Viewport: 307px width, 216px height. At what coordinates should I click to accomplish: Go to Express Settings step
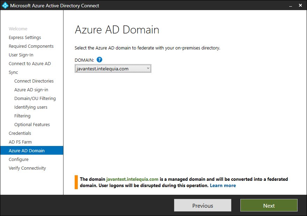[x=24, y=37]
